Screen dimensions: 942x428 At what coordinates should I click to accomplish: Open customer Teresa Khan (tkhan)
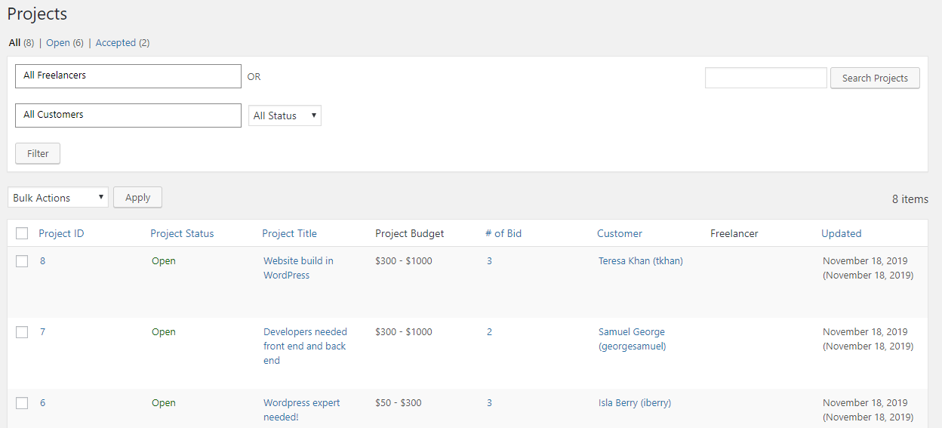point(641,261)
